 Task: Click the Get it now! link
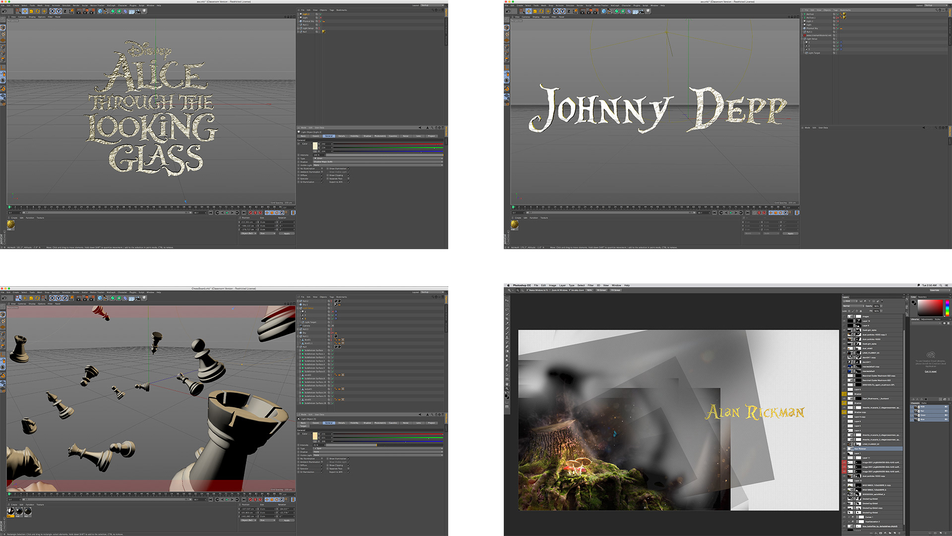tap(931, 371)
